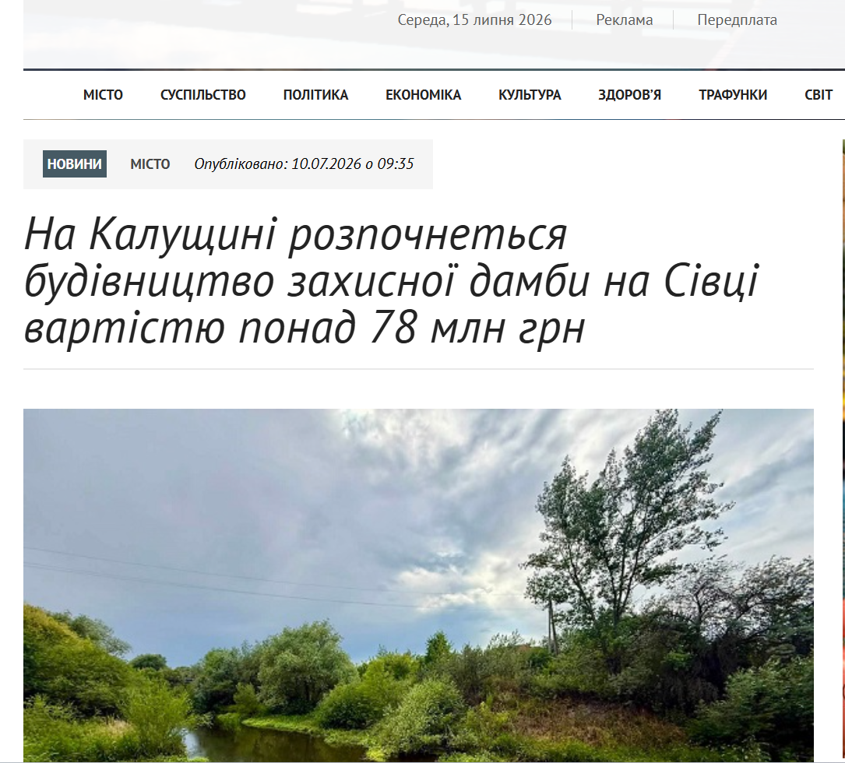Go to the СВІТ section
The width and height of the screenshot is (845, 763).
tap(819, 95)
